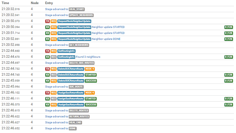Click the red TX badge for GetRoutingInfo
The width and height of the screenshot is (236, 133).
point(48,51)
